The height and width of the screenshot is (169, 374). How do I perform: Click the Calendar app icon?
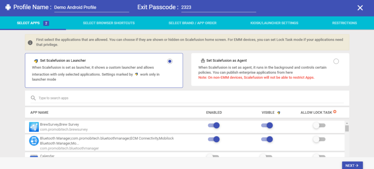coord(34,156)
